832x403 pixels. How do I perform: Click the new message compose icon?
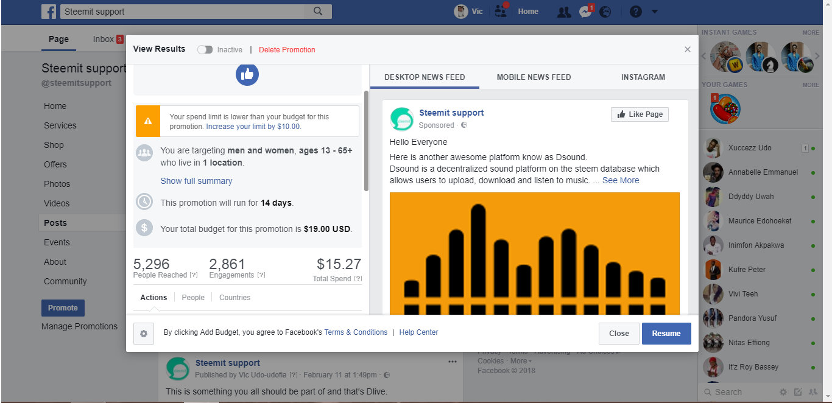797,392
